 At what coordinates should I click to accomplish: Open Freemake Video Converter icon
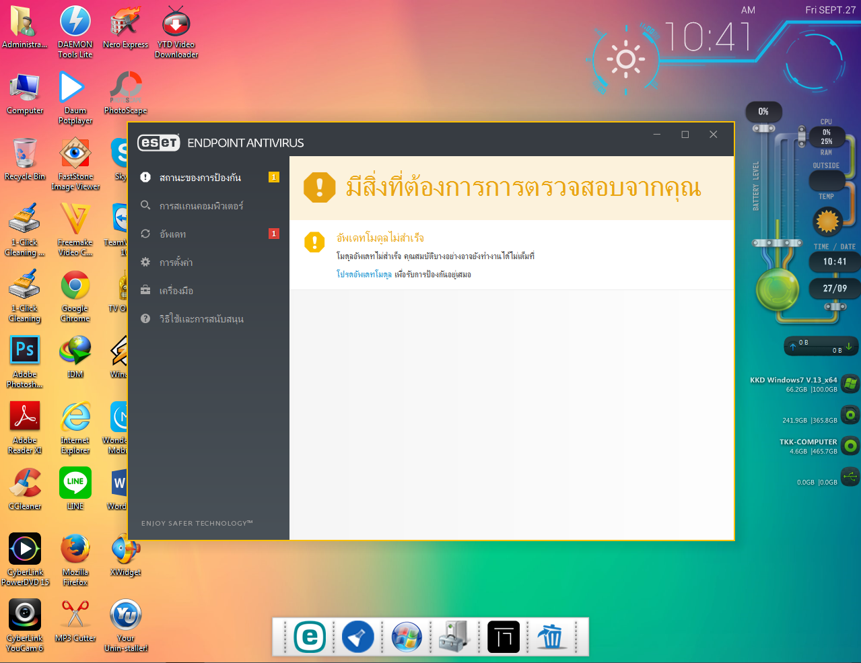(75, 230)
